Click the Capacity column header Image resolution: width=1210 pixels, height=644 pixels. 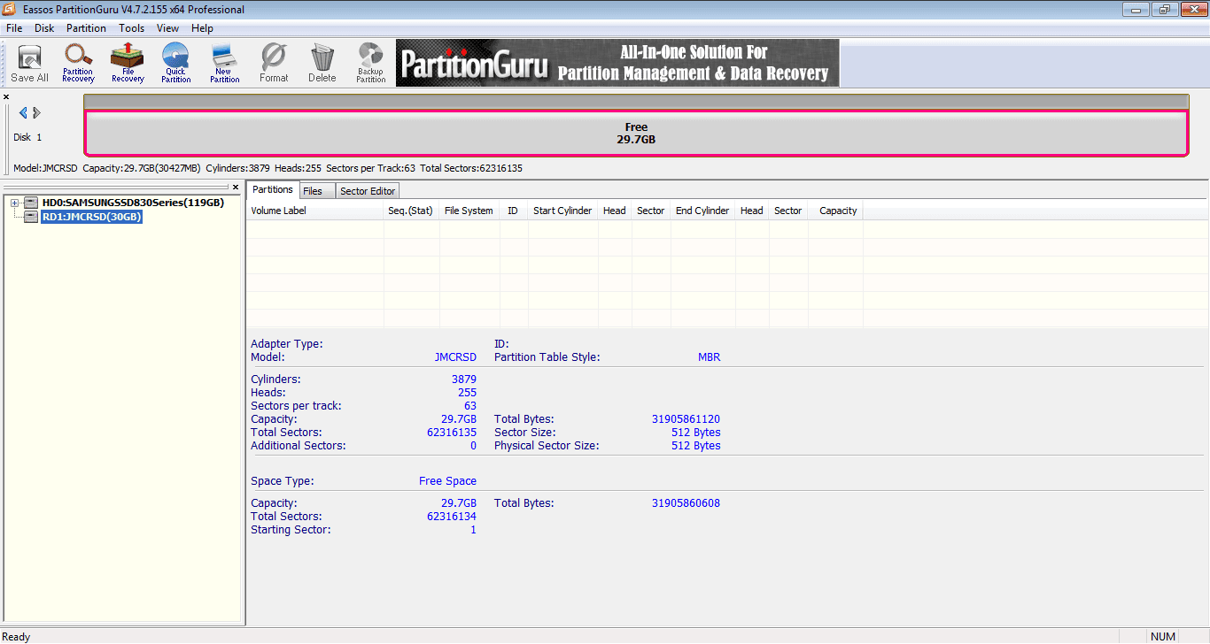click(836, 211)
